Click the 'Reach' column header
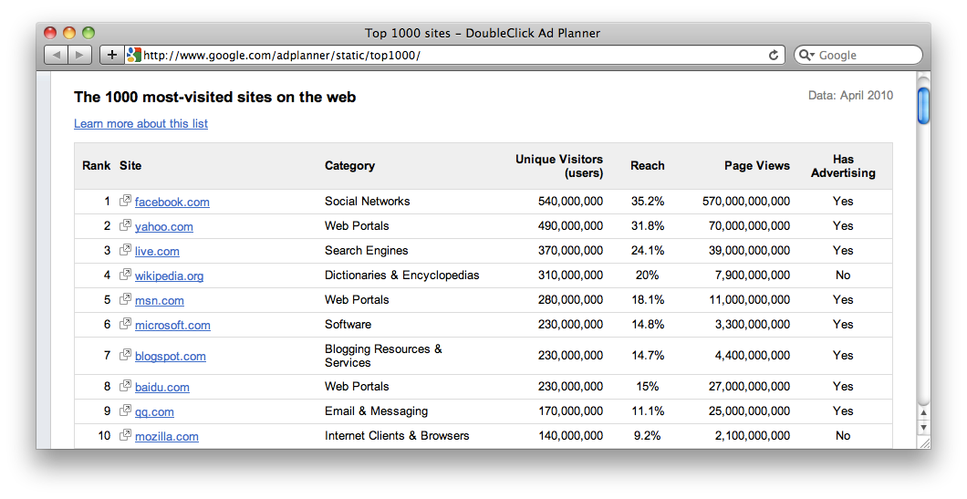Image resolution: width=967 pixels, height=499 pixels. 647,165
